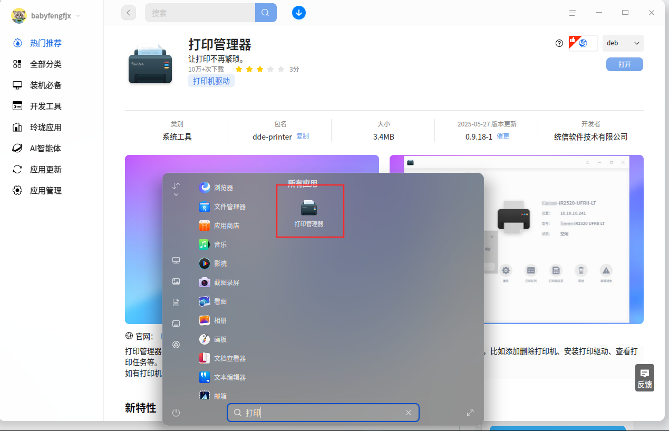Click the 催更 link beside version 0.9.18-1
The height and width of the screenshot is (431, 669).
[x=503, y=136]
